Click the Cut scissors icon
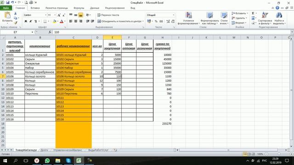The width and height of the screenshot is (294, 165). (16, 14)
